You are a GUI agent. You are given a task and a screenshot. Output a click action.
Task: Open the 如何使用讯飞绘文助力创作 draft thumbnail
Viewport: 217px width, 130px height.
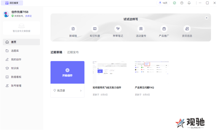click(x=110, y=72)
